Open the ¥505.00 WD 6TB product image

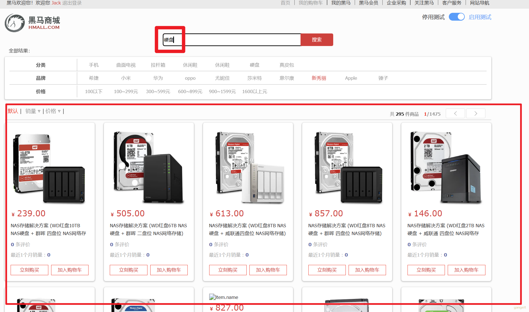click(x=149, y=167)
